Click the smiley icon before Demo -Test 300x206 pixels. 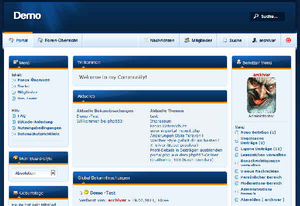click(x=86, y=193)
